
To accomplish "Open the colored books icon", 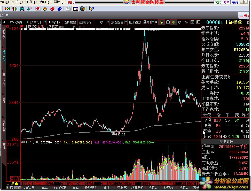I will coord(83,9).
